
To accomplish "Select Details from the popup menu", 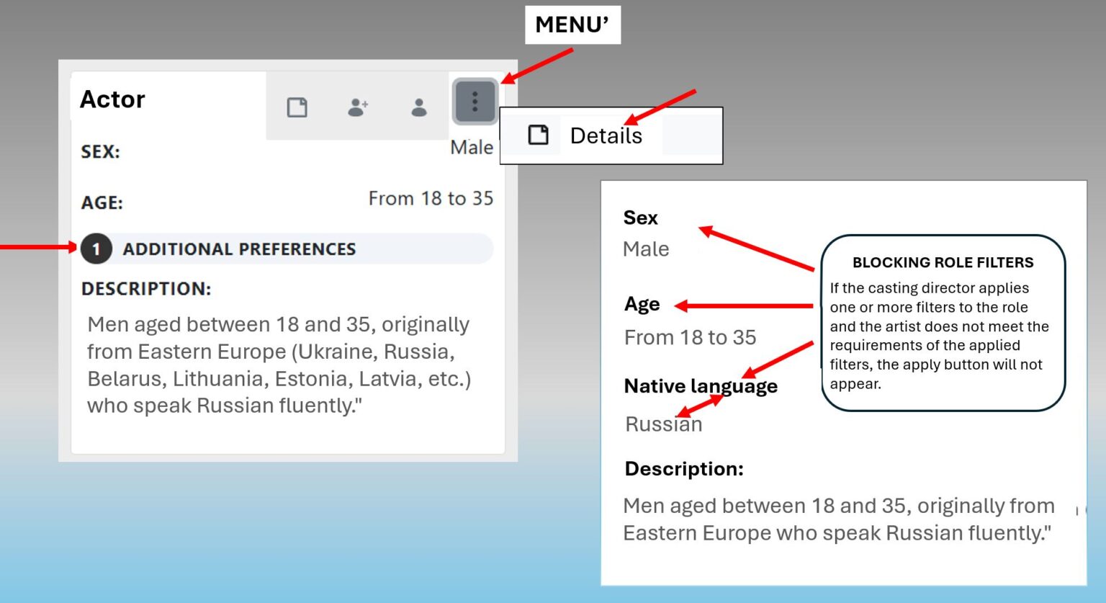I will pos(606,135).
